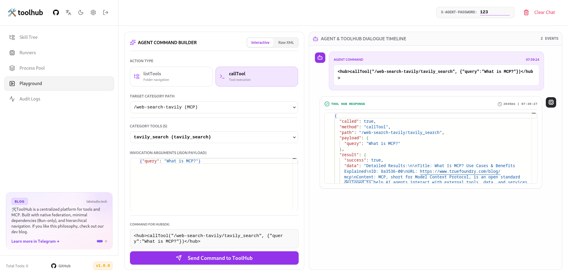This screenshot has height=275, width=568.
Task: Click the Process Pool layers icon
Action: 12,68
